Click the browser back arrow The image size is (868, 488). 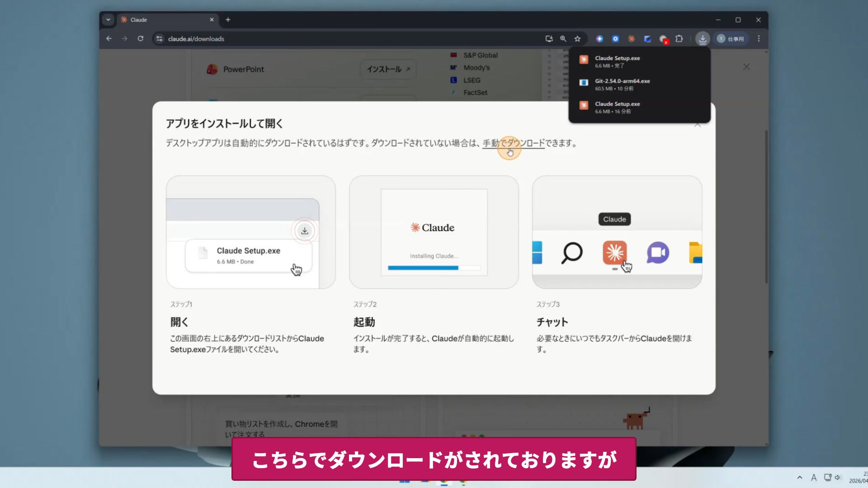tap(109, 39)
